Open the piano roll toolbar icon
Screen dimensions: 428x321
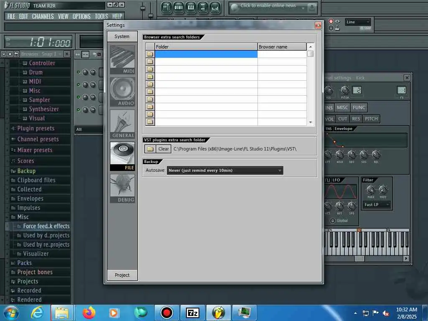coord(191,8)
